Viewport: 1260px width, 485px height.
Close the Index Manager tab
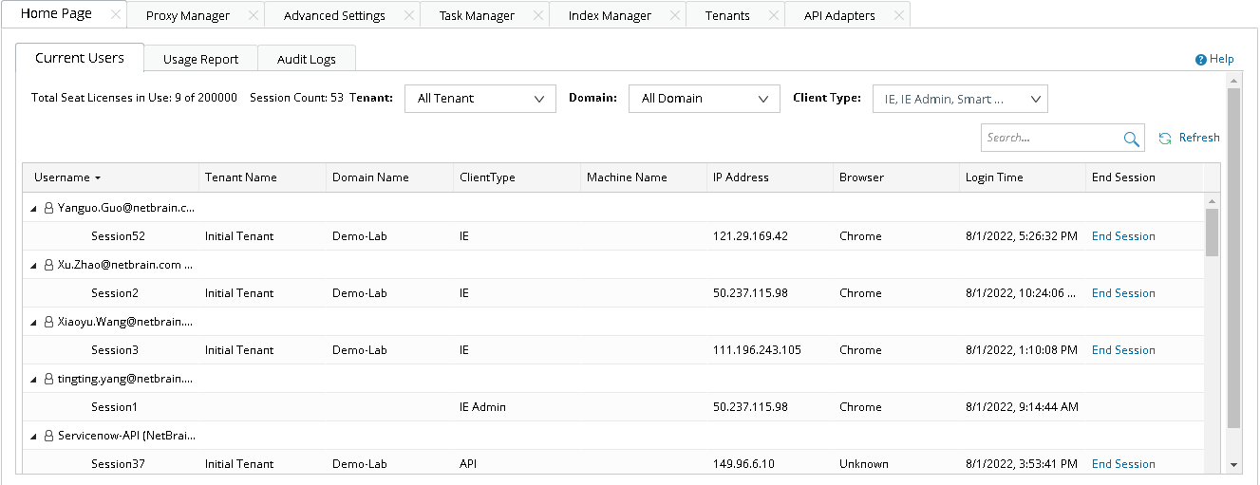(x=675, y=16)
